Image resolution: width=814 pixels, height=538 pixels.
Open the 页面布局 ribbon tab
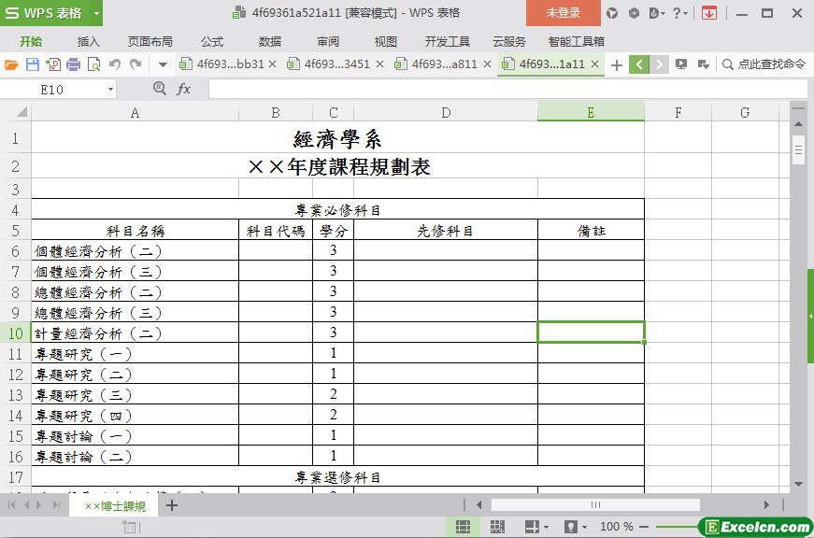150,41
